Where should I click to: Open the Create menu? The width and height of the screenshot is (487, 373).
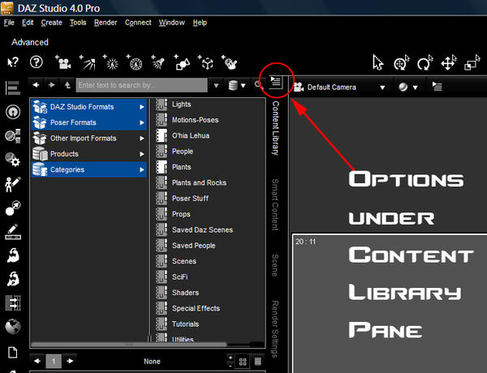click(52, 23)
